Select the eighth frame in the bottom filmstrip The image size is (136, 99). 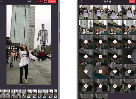[40, 94]
